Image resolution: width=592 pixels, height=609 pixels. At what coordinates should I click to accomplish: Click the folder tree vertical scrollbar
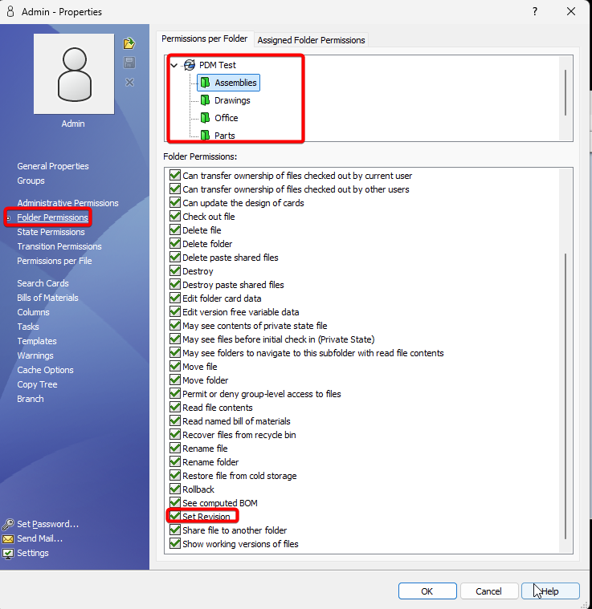pos(565,93)
